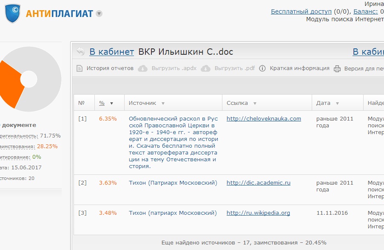
Task: Open source Тихон (Патриарх Московский) from dic.academic row
Action: coord(173,183)
